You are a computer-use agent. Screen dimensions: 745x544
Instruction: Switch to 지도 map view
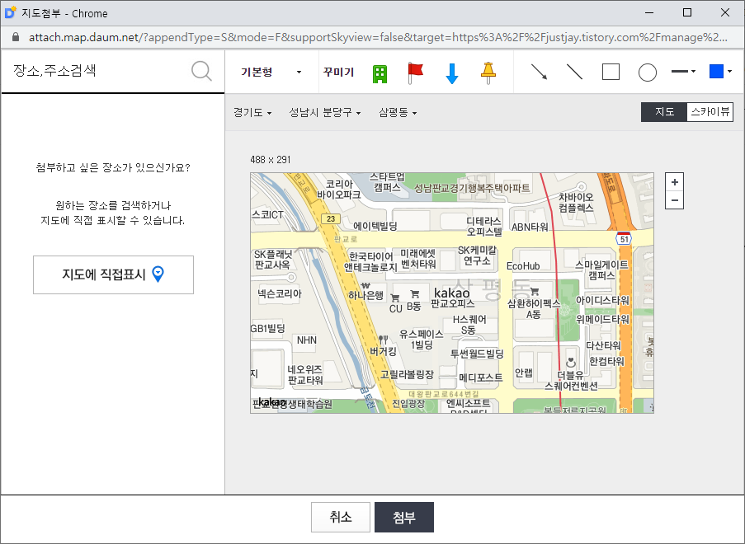pos(664,112)
